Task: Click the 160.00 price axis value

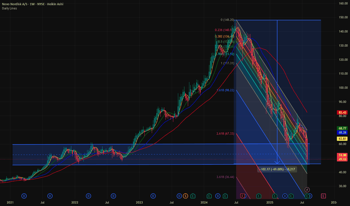Action: coord(343,3)
